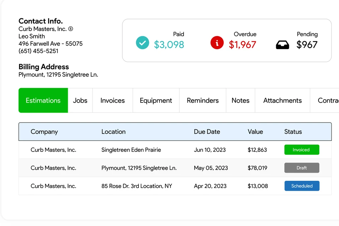Screen dimensions: 339x226
Task: Click the Overdue label in summary card
Action: (245, 34)
